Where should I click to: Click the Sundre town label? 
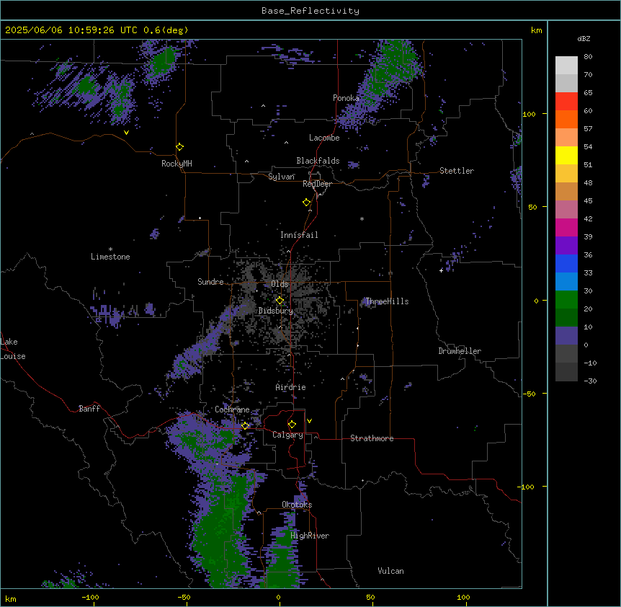coord(210,282)
